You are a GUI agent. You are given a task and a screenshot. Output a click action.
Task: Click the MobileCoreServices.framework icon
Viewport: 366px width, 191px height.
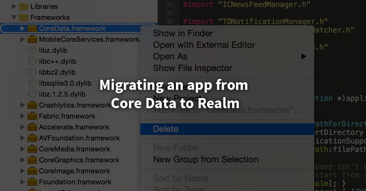pyautogui.click(x=32, y=39)
